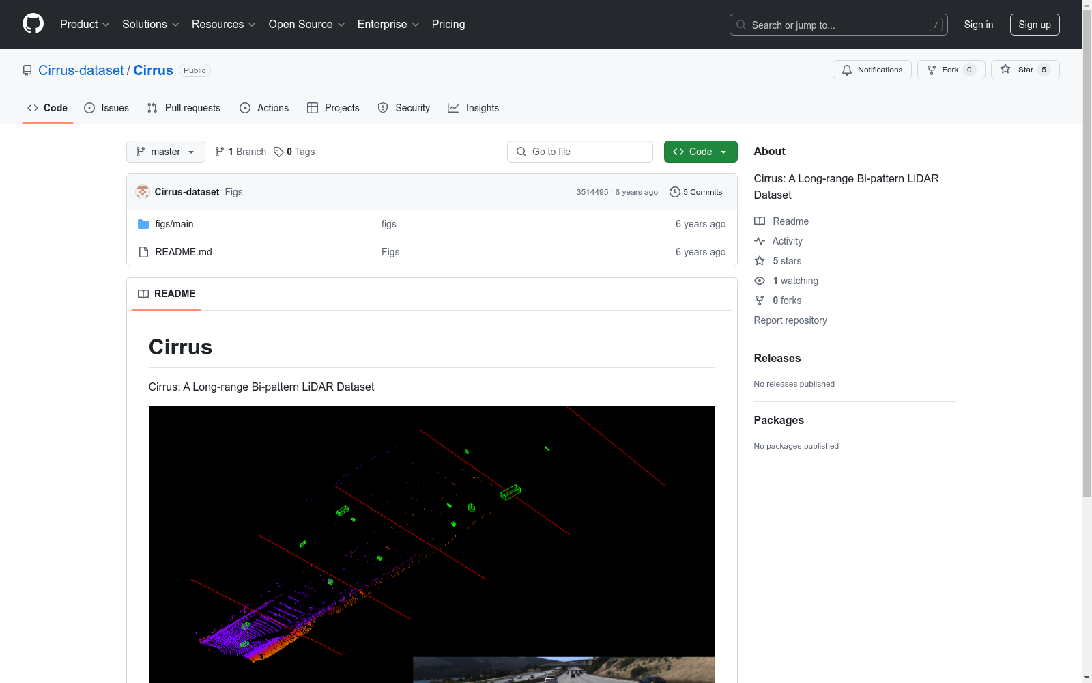Click the repository icon beside Cirrus-dataset
The width and height of the screenshot is (1092, 683).
pyautogui.click(x=27, y=70)
